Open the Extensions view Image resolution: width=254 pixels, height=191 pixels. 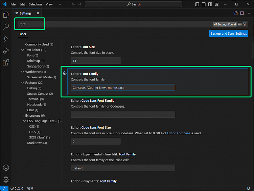tap(6, 62)
